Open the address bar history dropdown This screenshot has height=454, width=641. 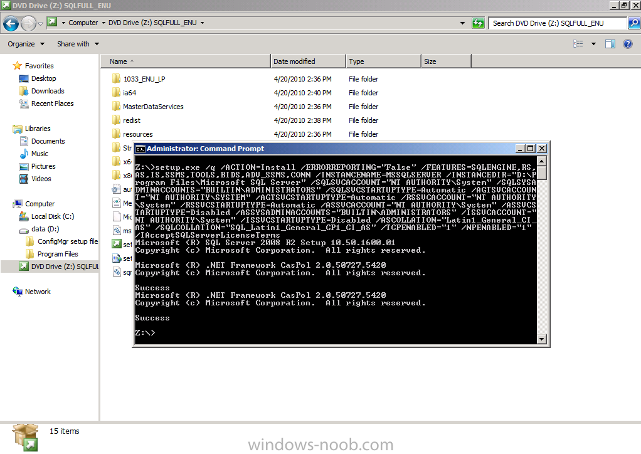(x=462, y=23)
